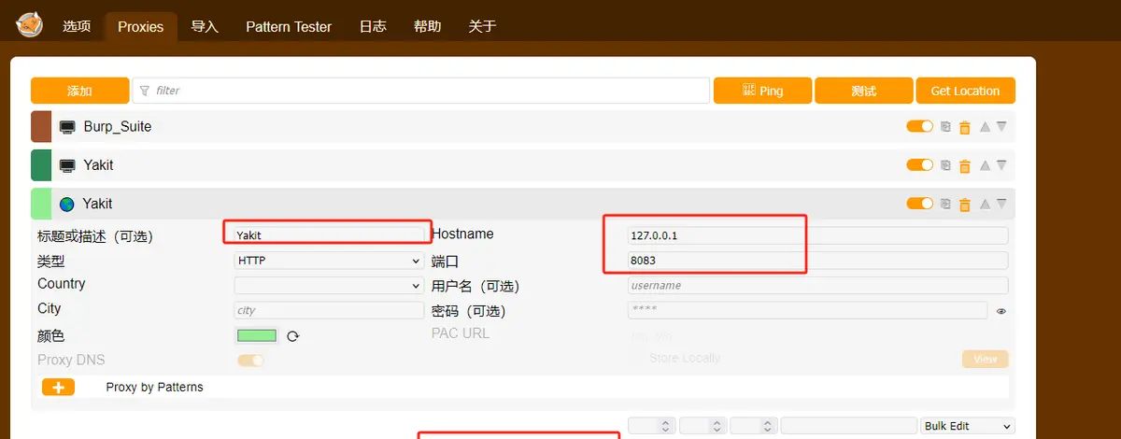Pick the green 颜色 color swatch
Viewport: 1121px width, 439px height.
coord(257,336)
